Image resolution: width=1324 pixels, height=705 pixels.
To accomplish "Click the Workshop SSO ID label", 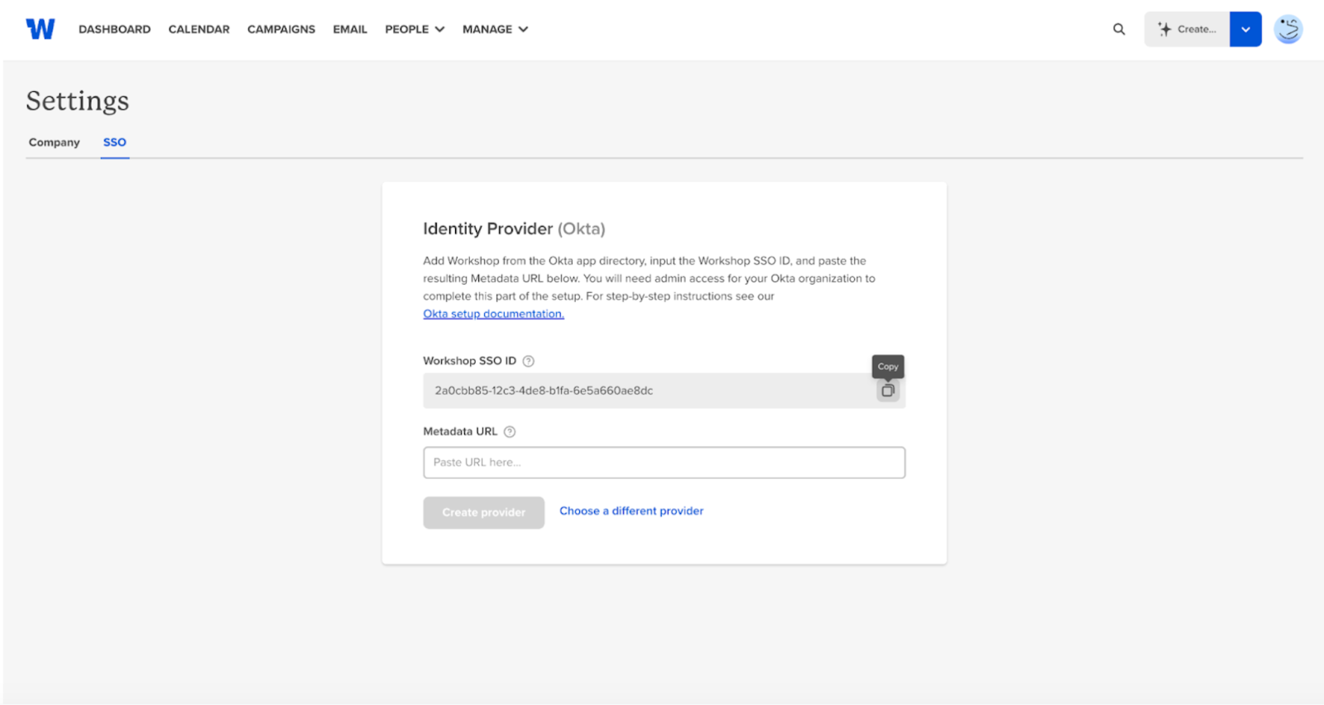I will (x=469, y=361).
